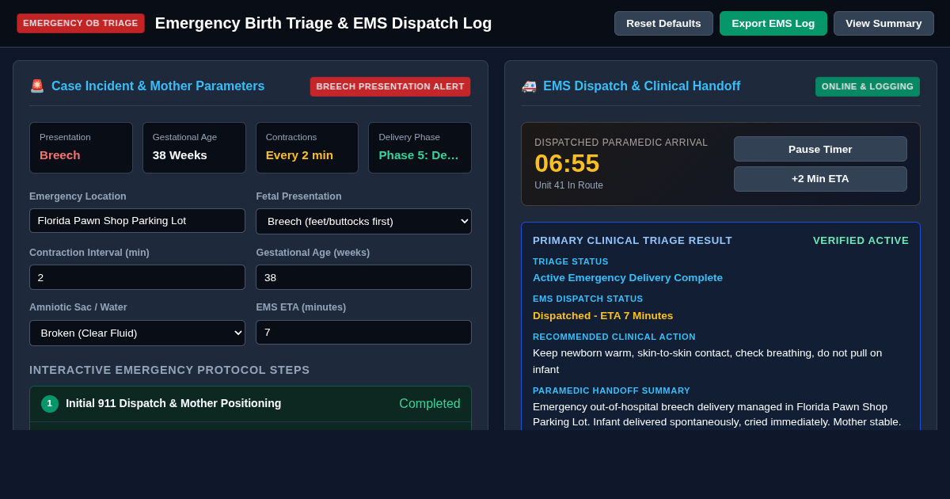Image resolution: width=950 pixels, height=499 pixels.
Task: Click the Unit 41 In Route text
Action: (x=568, y=185)
